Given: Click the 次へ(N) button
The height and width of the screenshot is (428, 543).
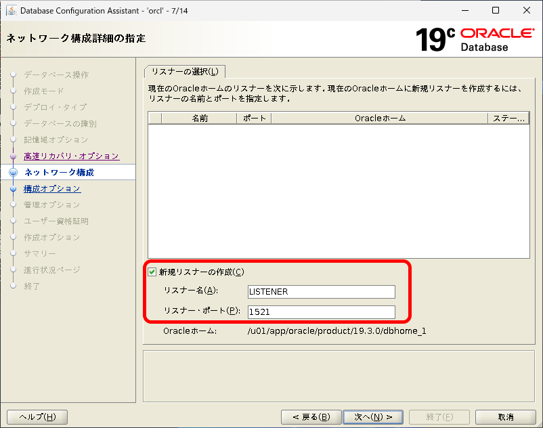Looking at the screenshot, I should (372, 416).
